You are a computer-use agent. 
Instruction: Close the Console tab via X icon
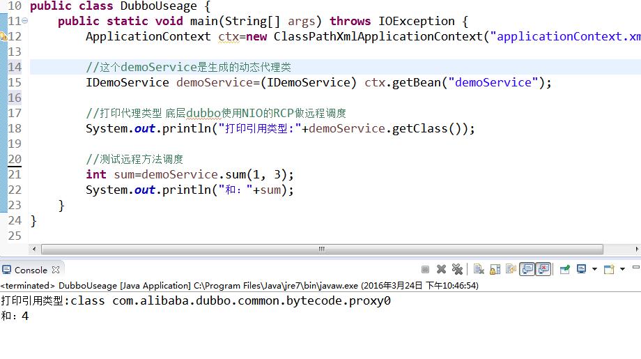pyautogui.click(x=56, y=270)
